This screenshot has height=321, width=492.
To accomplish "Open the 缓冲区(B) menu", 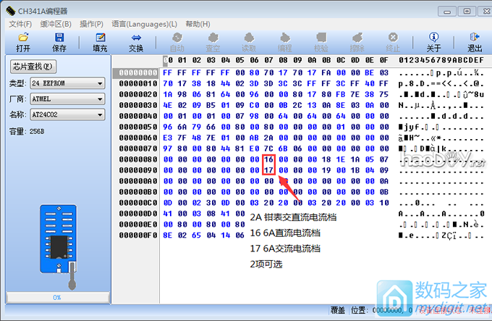I will [x=57, y=24].
